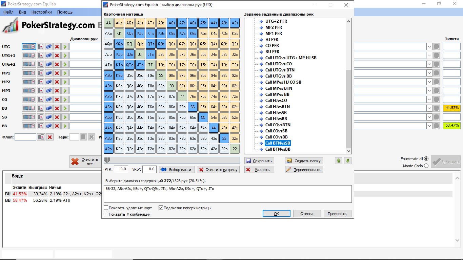Image resolution: width=463 pixels, height=260 pixels.
Task: Open the UTG+2 range dropdown arrow
Action: [429, 64]
